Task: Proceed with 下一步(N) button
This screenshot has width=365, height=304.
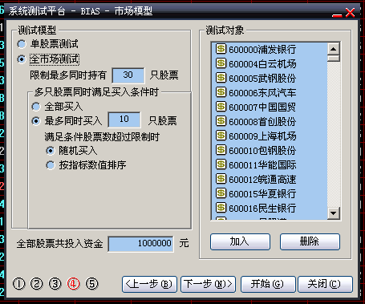Action: pos(208,284)
